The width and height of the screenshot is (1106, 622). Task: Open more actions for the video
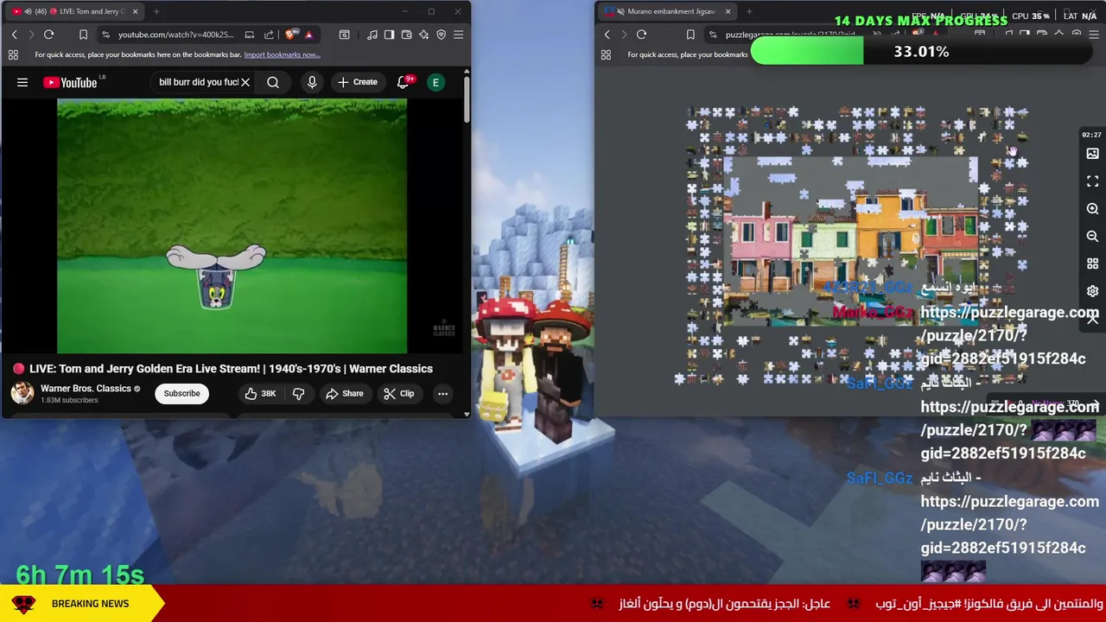pyautogui.click(x=442, y=393)
